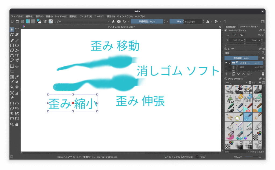Open the layer properties sliders button
275x170 pixels.
pos(248,74)
